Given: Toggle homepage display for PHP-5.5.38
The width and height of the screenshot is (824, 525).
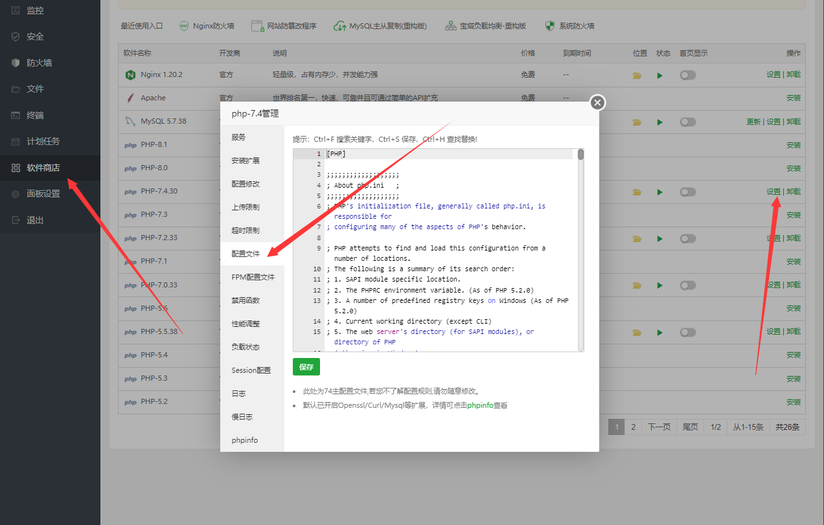Looking at the screenshot, I should 688,332.
